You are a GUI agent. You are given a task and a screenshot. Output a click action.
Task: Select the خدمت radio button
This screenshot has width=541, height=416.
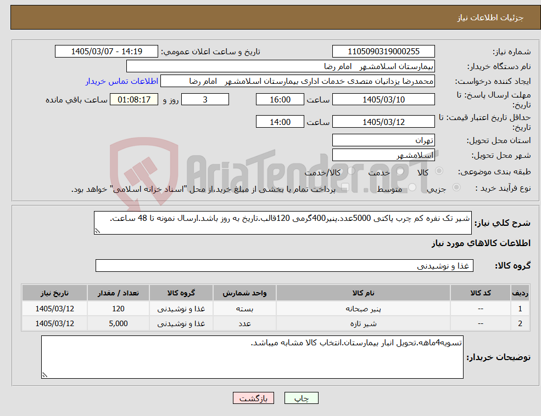400,171
